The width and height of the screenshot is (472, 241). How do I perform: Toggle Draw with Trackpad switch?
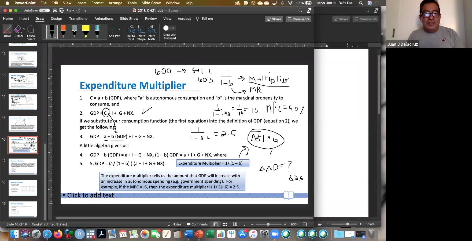click(x=169, y=28)
